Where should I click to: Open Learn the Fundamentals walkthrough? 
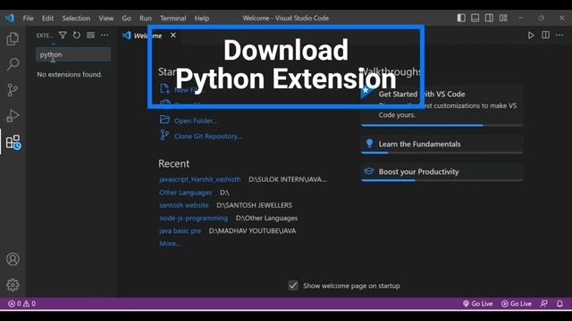click(442, 144)
